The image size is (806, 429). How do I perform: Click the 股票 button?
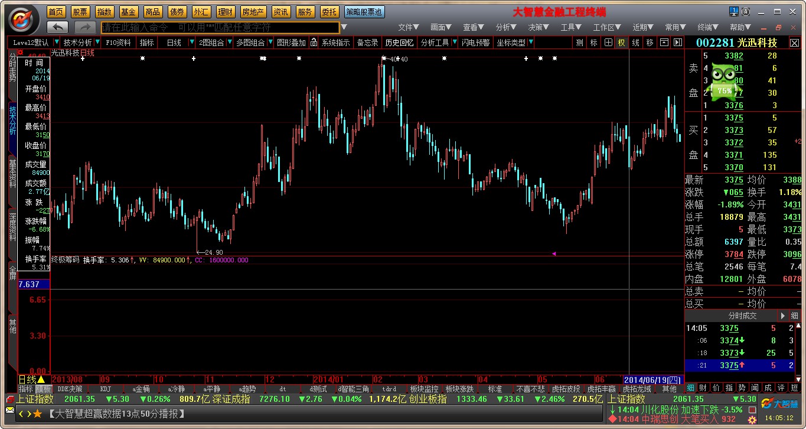tap(80, 12)
